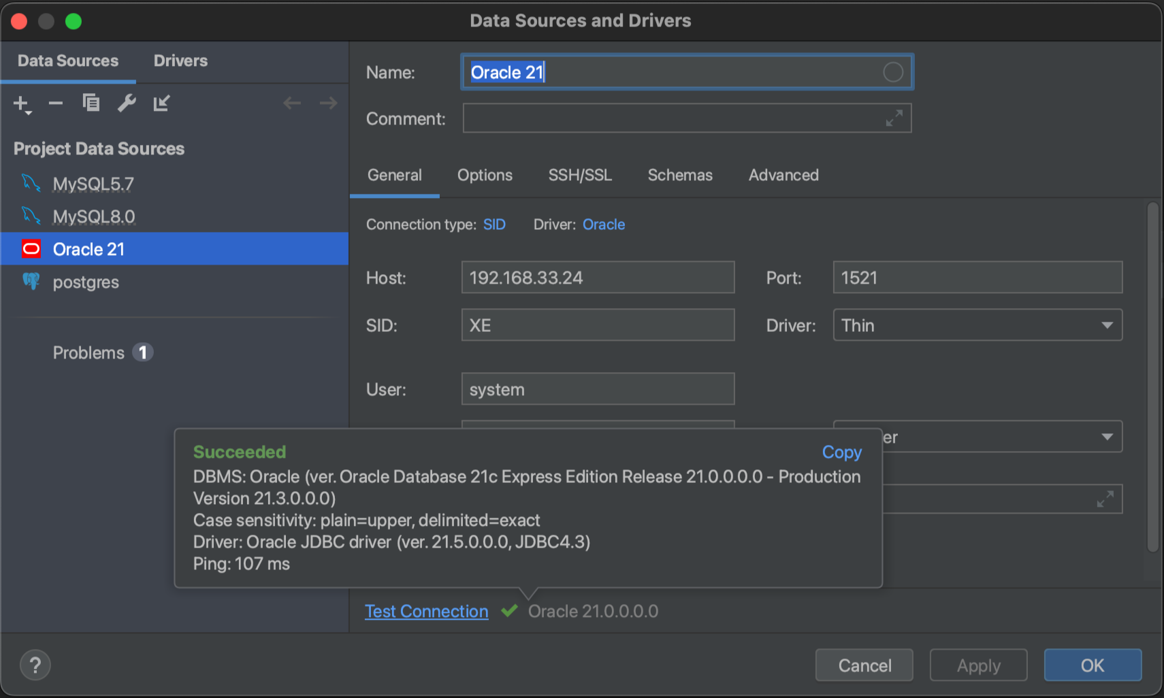
Task: Change the Driver Oracle link
Action: click(604, 225)
